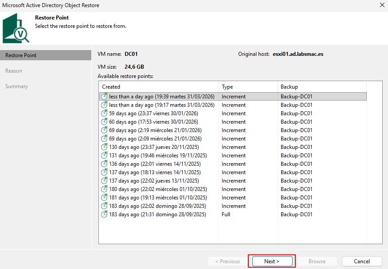Click restore point icon for 19:39 martes 31/03/2026
The width and height of the screenshot is (388, 269).
[104, 97]
